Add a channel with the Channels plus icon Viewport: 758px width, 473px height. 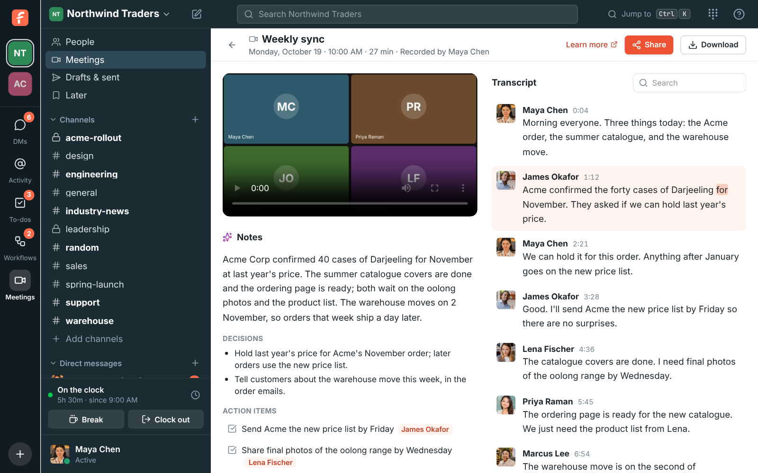tap(195, 120)
